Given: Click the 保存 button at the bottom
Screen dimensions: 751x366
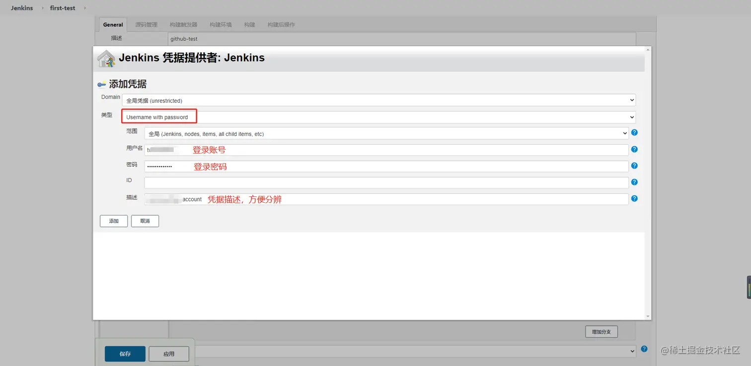Looking at the screenshot, I should coord(125,354).
